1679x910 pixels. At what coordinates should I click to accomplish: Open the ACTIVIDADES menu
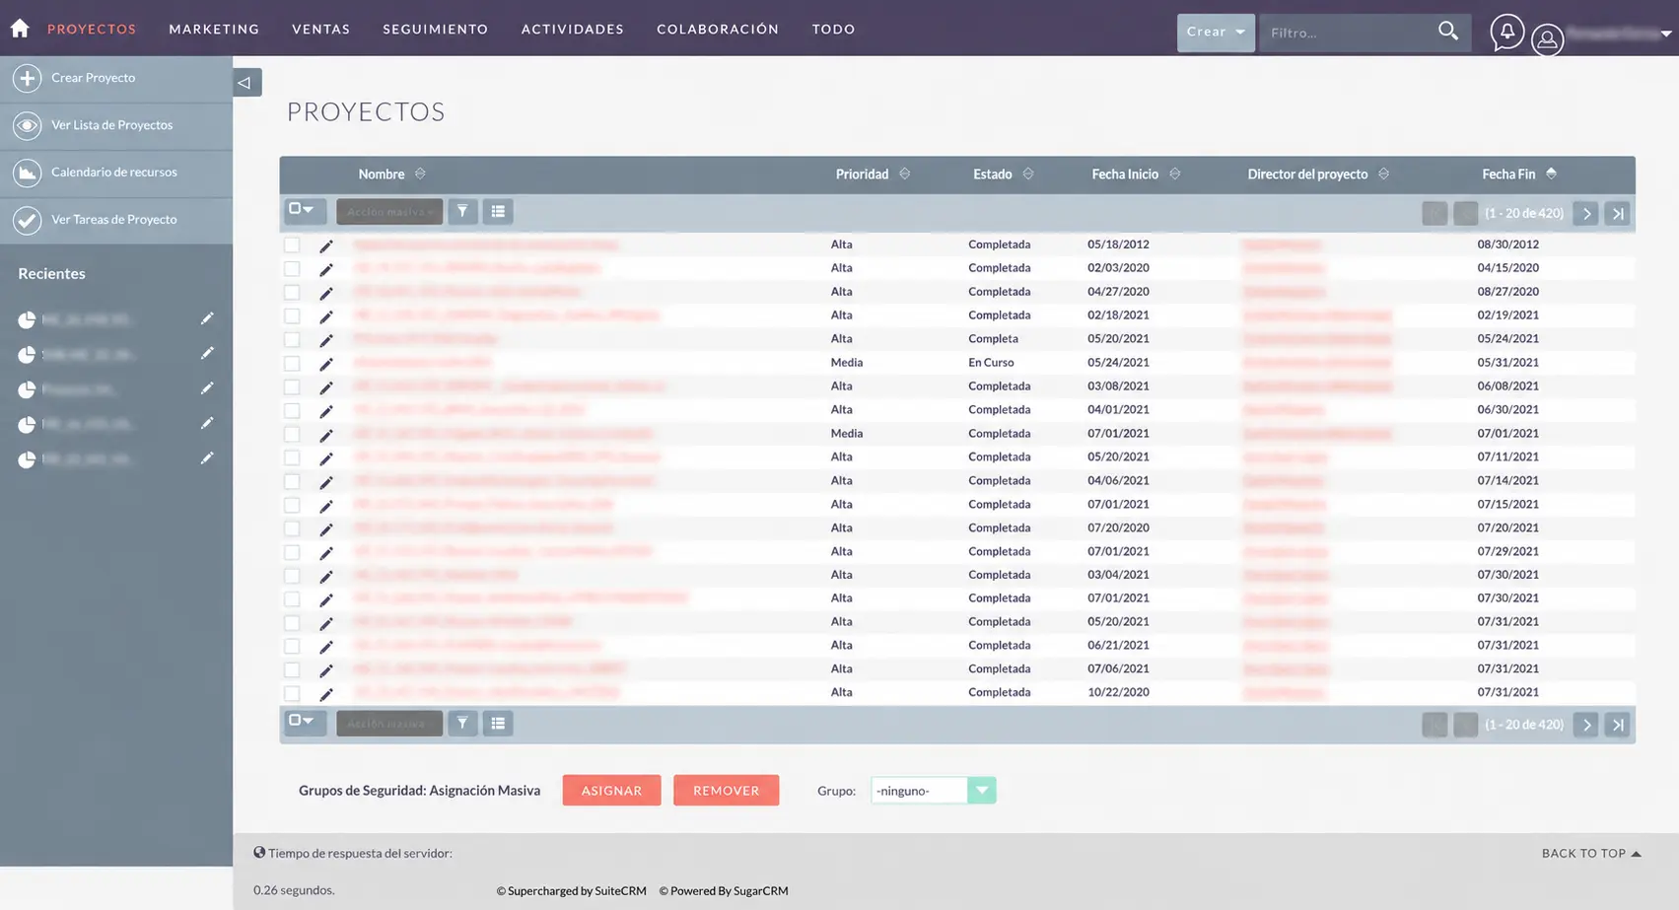tap(573, 29)
